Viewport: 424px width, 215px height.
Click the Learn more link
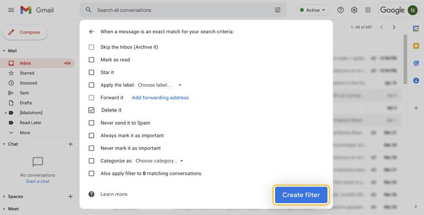pos(114,194)
